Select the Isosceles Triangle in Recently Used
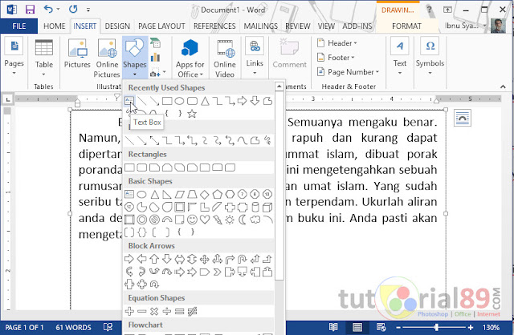 205,101
